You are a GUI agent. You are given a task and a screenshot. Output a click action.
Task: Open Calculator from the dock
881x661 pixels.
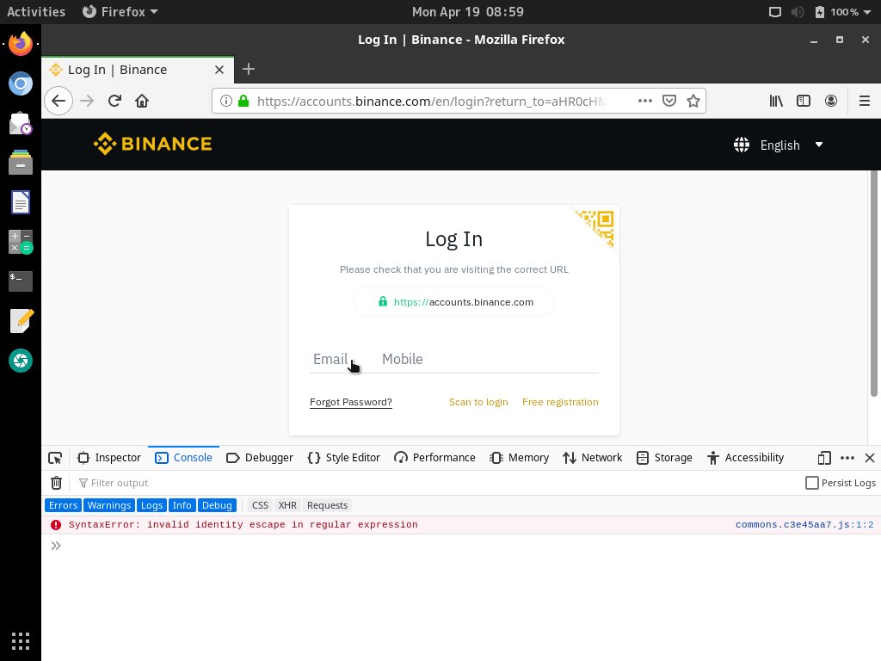click(21, 242)
